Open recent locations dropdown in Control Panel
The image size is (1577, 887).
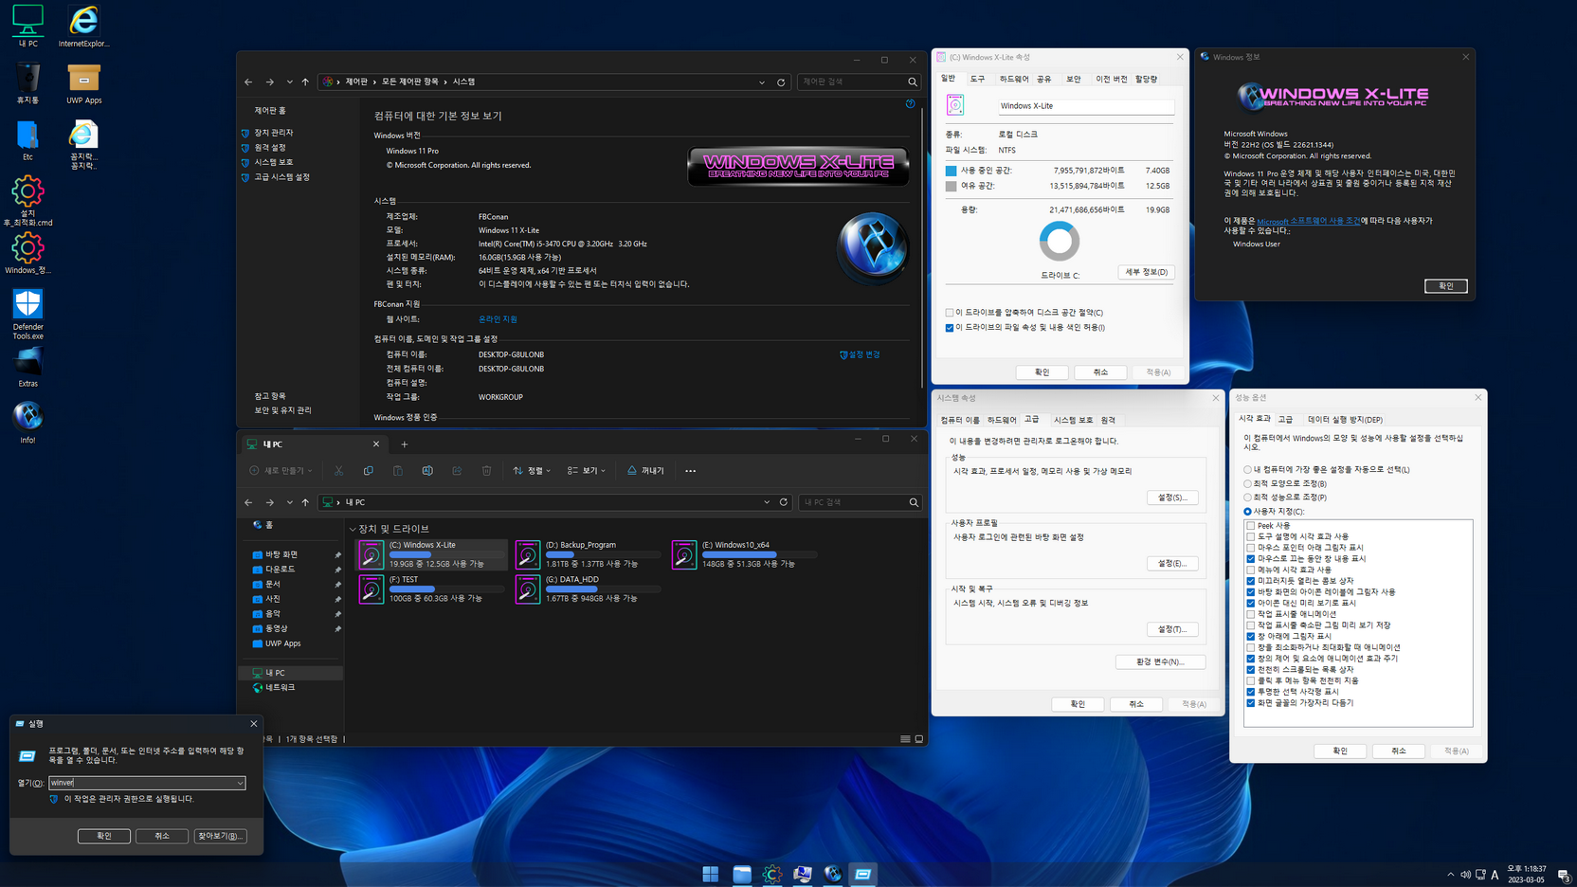pos(289,82)
